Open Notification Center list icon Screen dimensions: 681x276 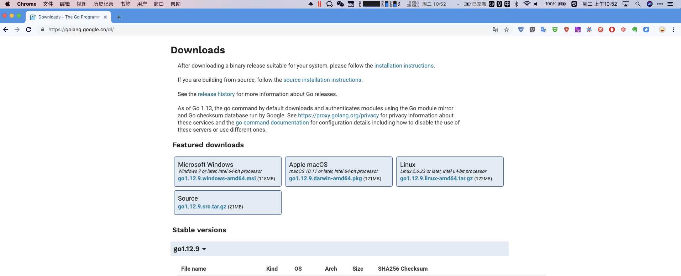[670, 4]
